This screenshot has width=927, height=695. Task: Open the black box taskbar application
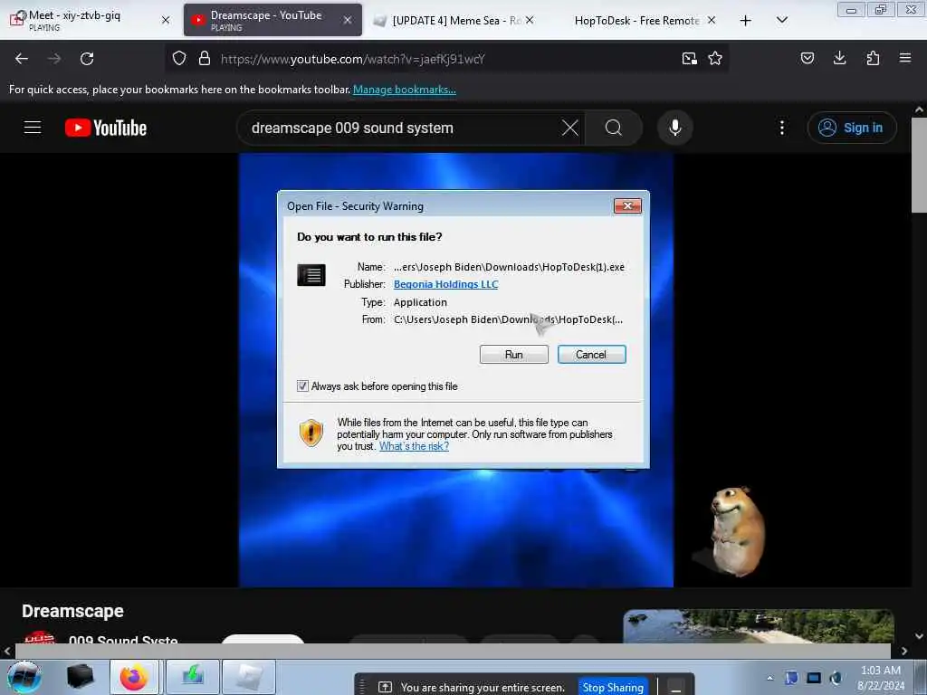click(x=80, y=677)
